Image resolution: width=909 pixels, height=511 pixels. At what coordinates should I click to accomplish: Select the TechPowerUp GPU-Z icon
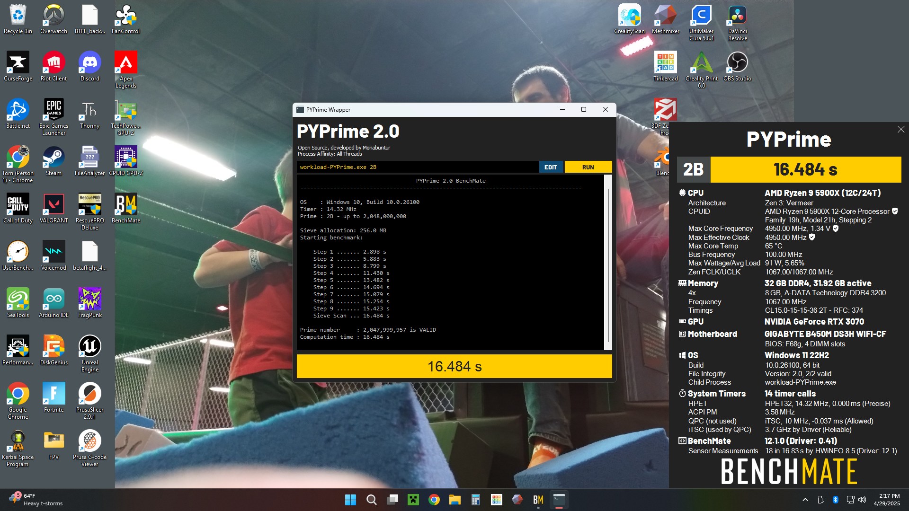[125, 117]
